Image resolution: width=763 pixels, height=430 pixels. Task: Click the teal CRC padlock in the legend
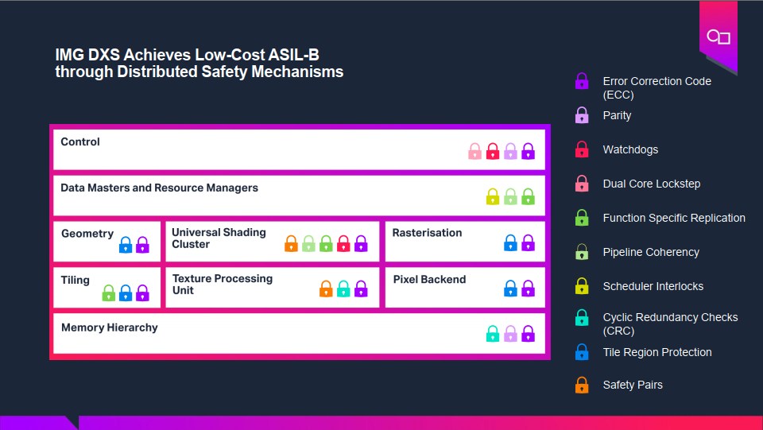pyautogui.click(x=582, y=318)
